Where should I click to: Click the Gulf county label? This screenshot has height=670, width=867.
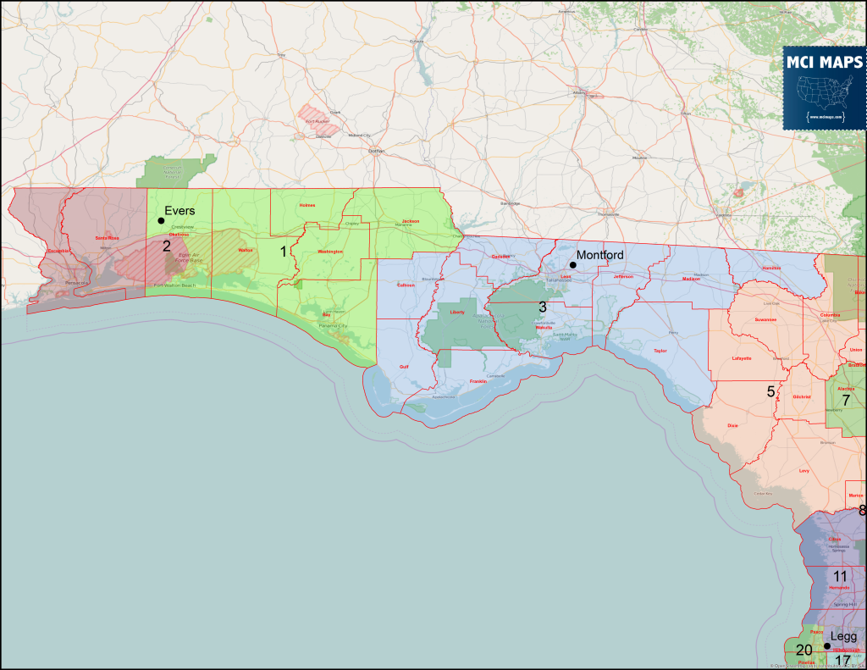click(x=404, y=367)
